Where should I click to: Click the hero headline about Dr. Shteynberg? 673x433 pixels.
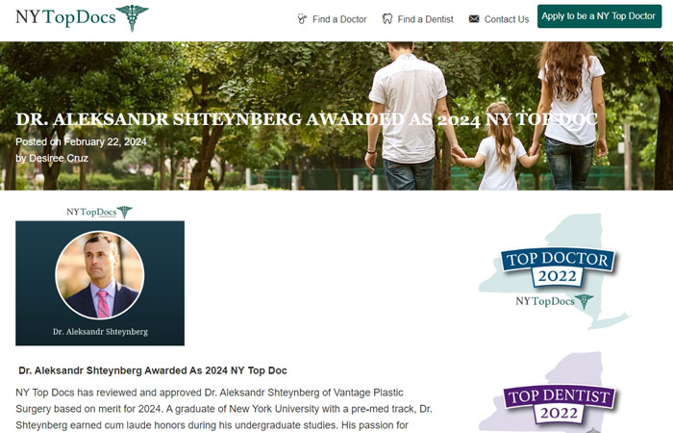click(307, 119)
